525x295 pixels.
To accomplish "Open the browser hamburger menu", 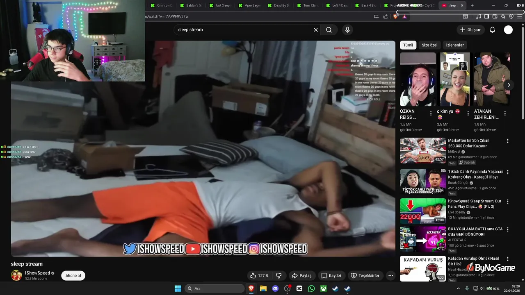I will point(520,16).
